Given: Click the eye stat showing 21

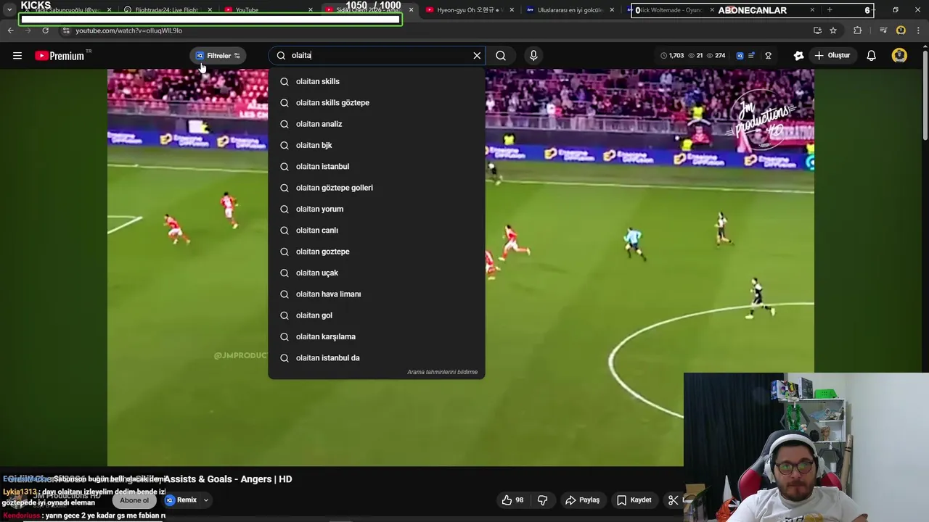Looking at the screenshot, I should click(x=695, y=56).
